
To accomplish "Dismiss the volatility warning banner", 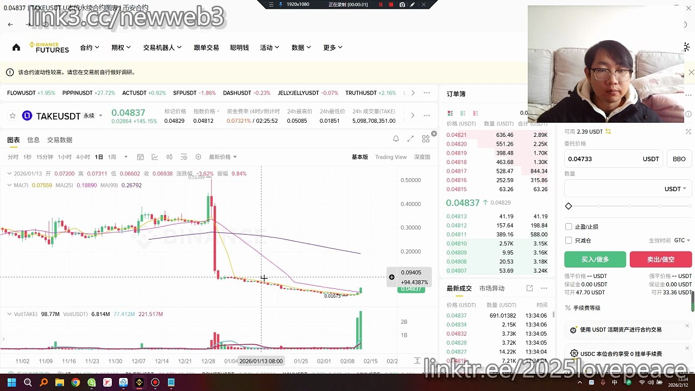I will pyautogui.click(x=691, y=72).
